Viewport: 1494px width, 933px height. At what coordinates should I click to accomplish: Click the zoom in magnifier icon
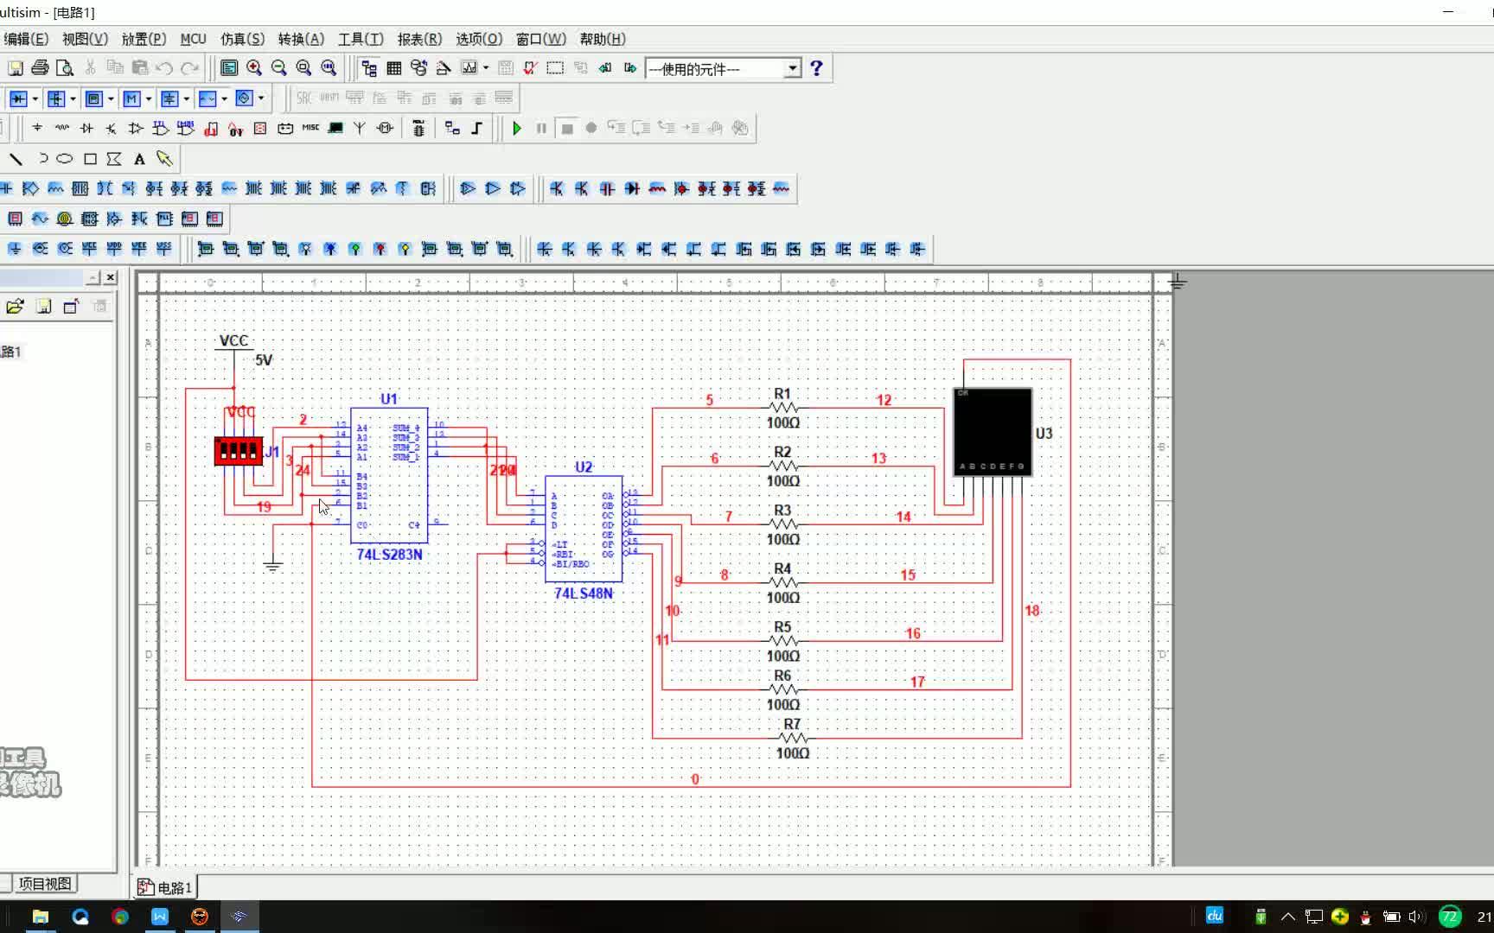tap(254, 68)
